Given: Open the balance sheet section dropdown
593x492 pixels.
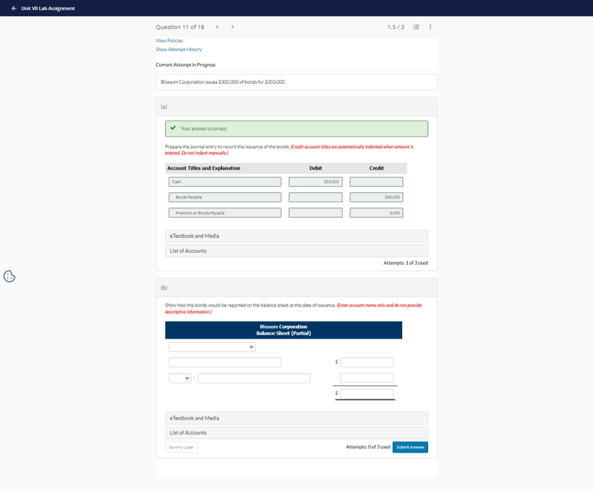Looking at the screenshot, I should pyautogui.click(x=212, y=347).
